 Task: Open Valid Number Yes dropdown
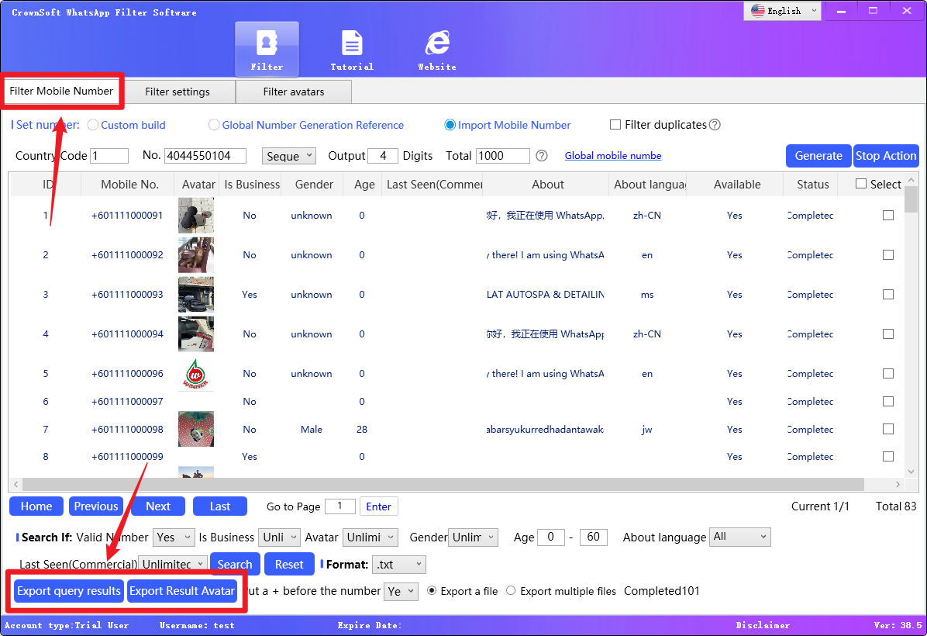(x=174, y=537)
